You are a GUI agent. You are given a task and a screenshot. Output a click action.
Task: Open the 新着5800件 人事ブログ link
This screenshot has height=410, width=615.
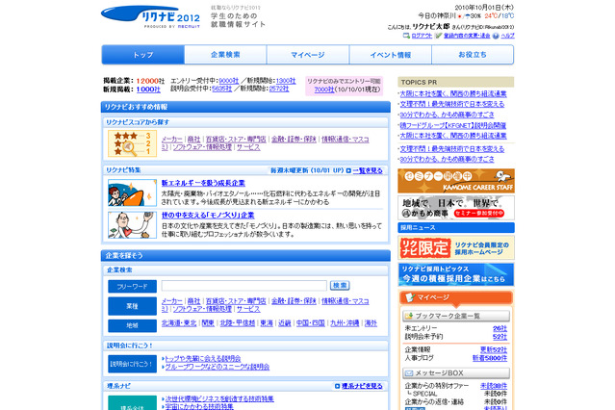[x=490, y=358]
